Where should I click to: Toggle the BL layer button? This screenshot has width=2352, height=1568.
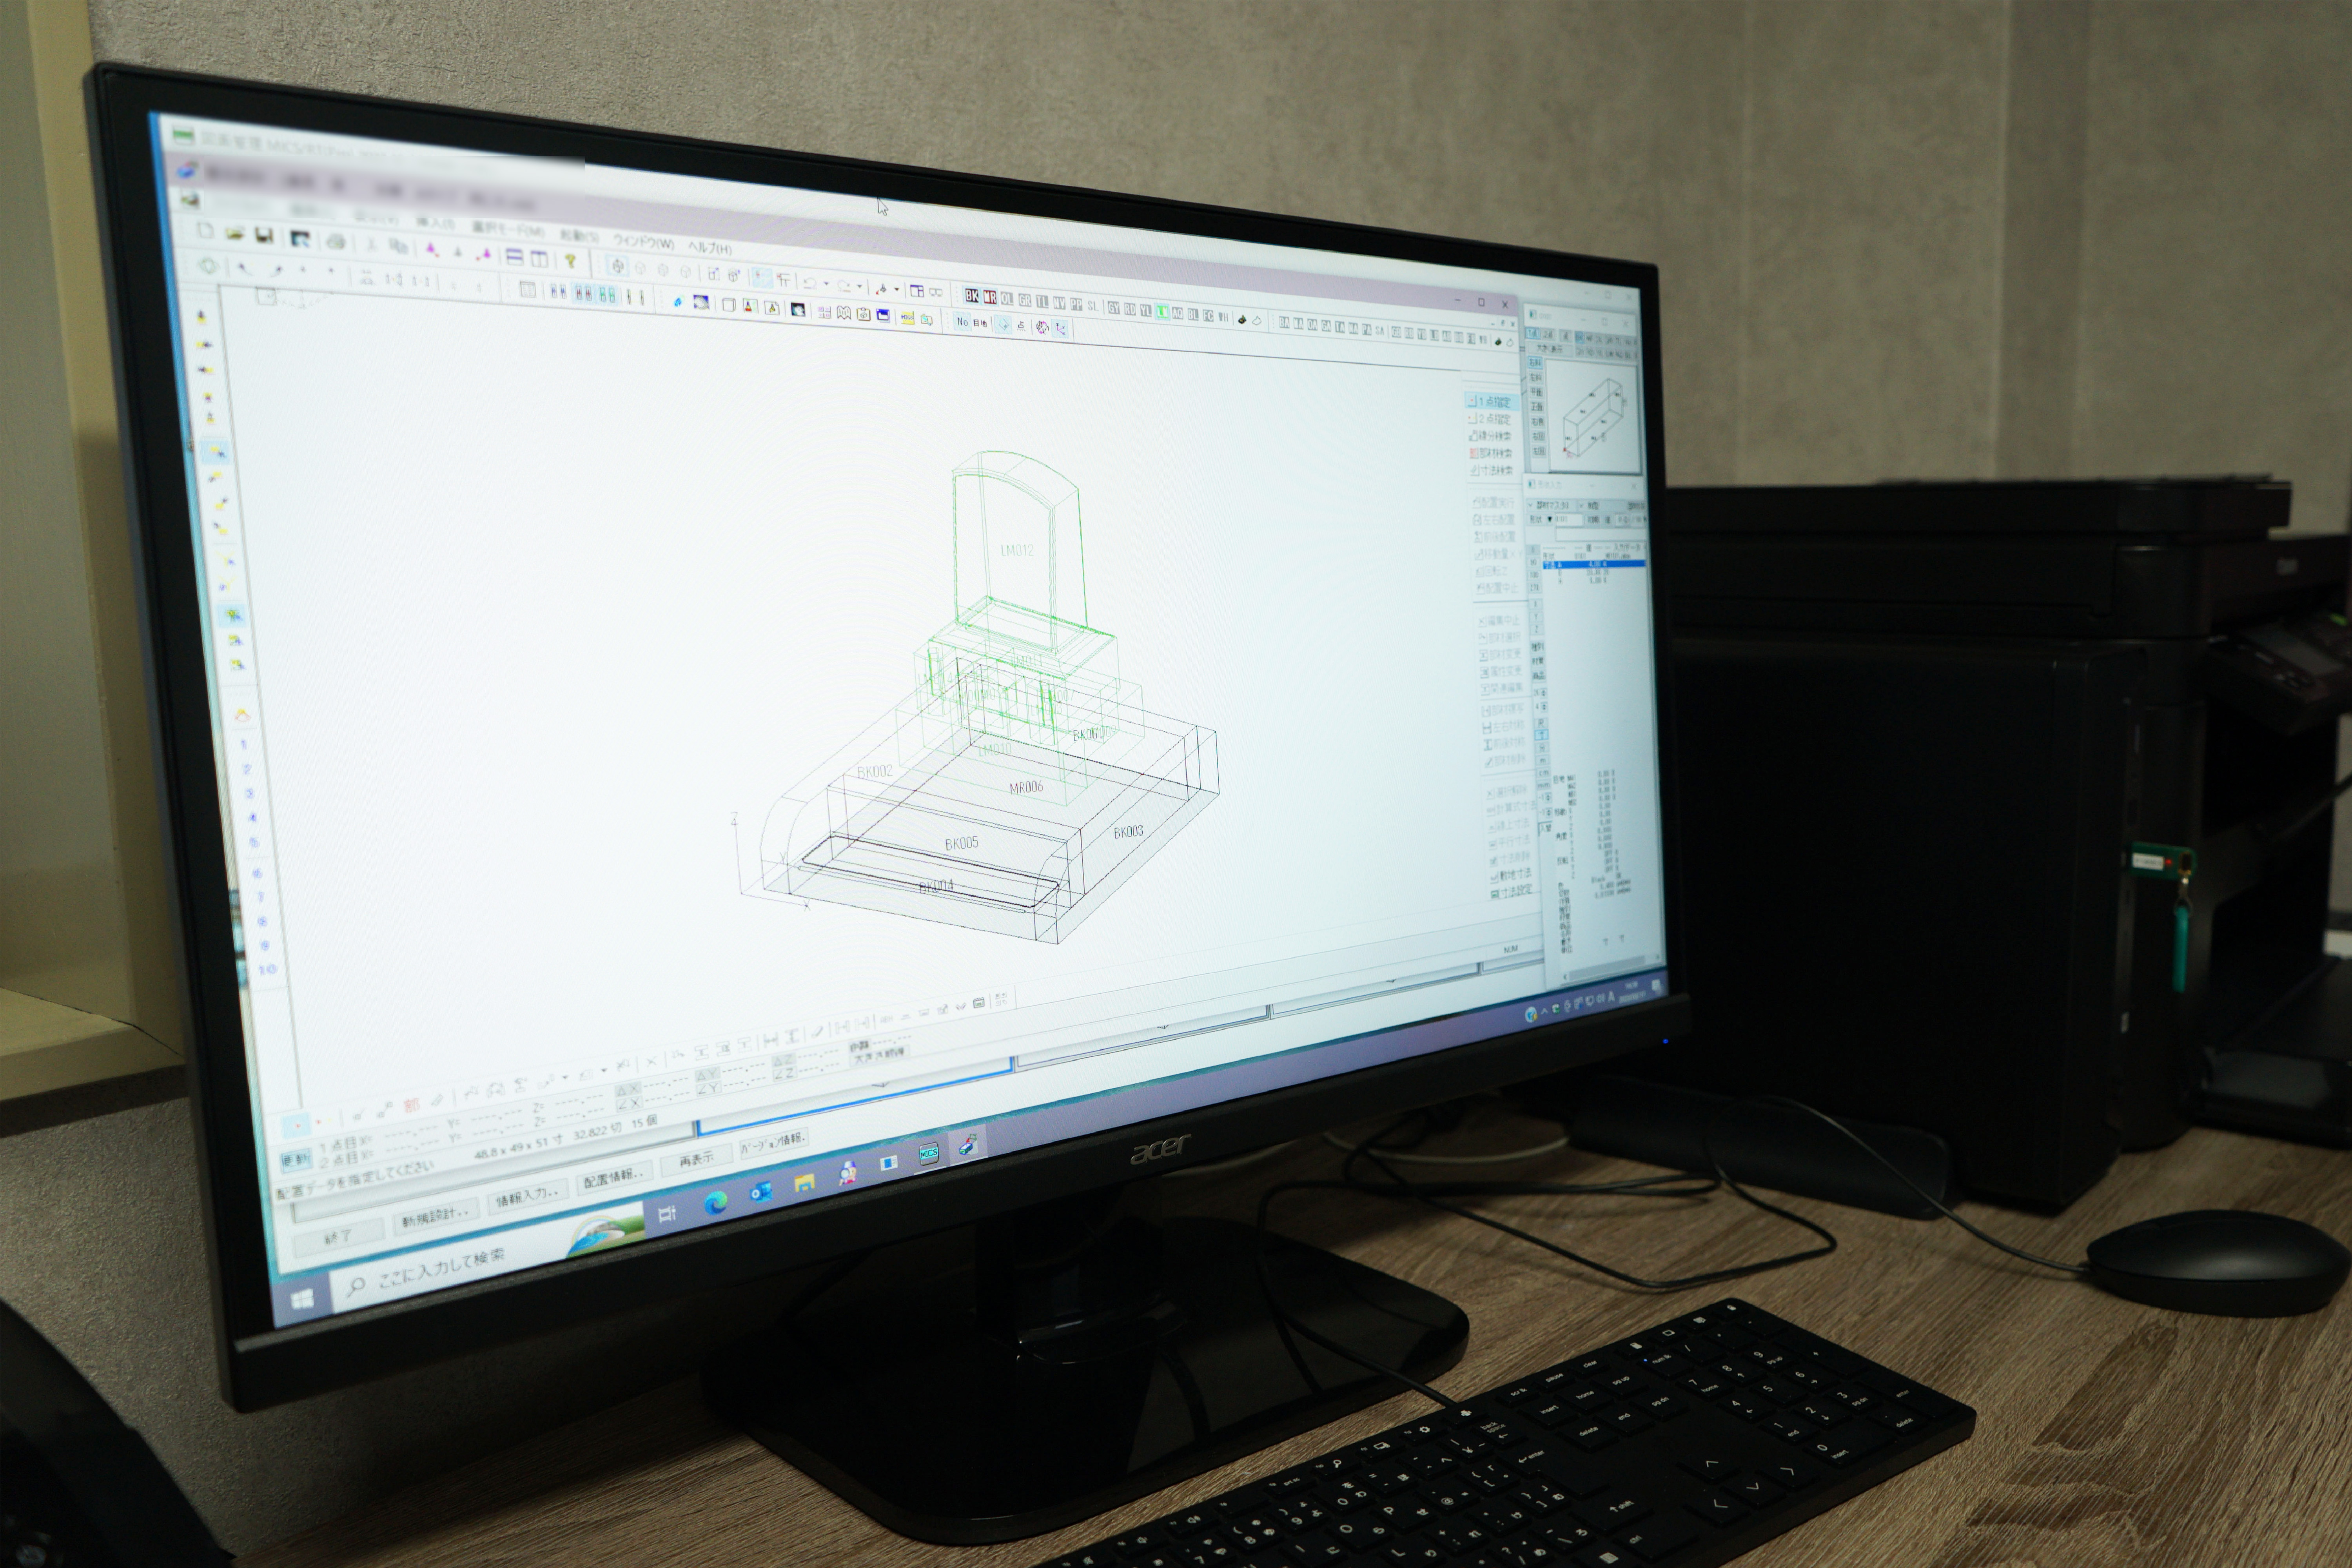1193,315
